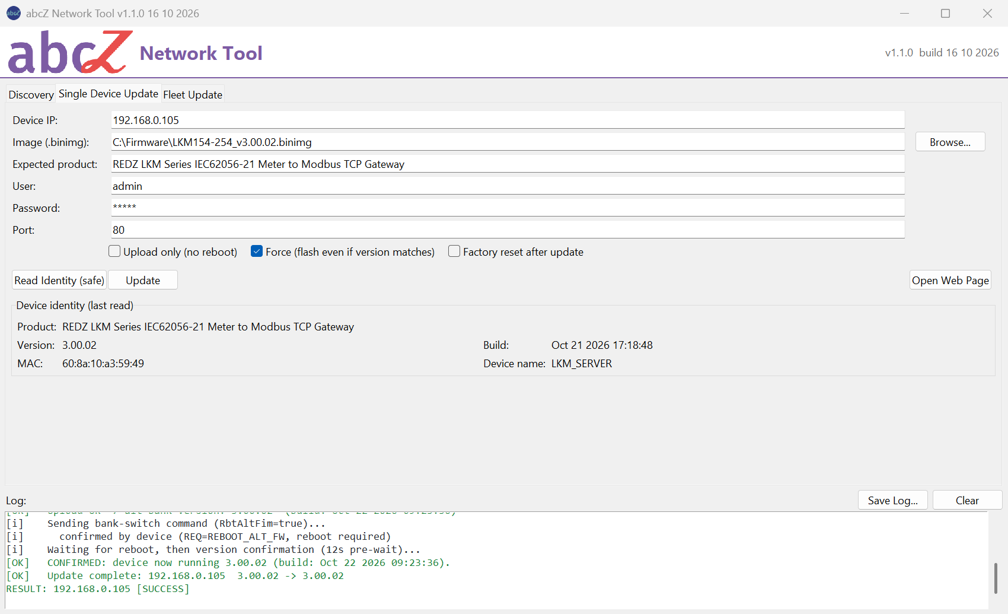Screen dimensions: 1008x614
Task: Click Read Identity (safe) button
Action: click(59, 280)
